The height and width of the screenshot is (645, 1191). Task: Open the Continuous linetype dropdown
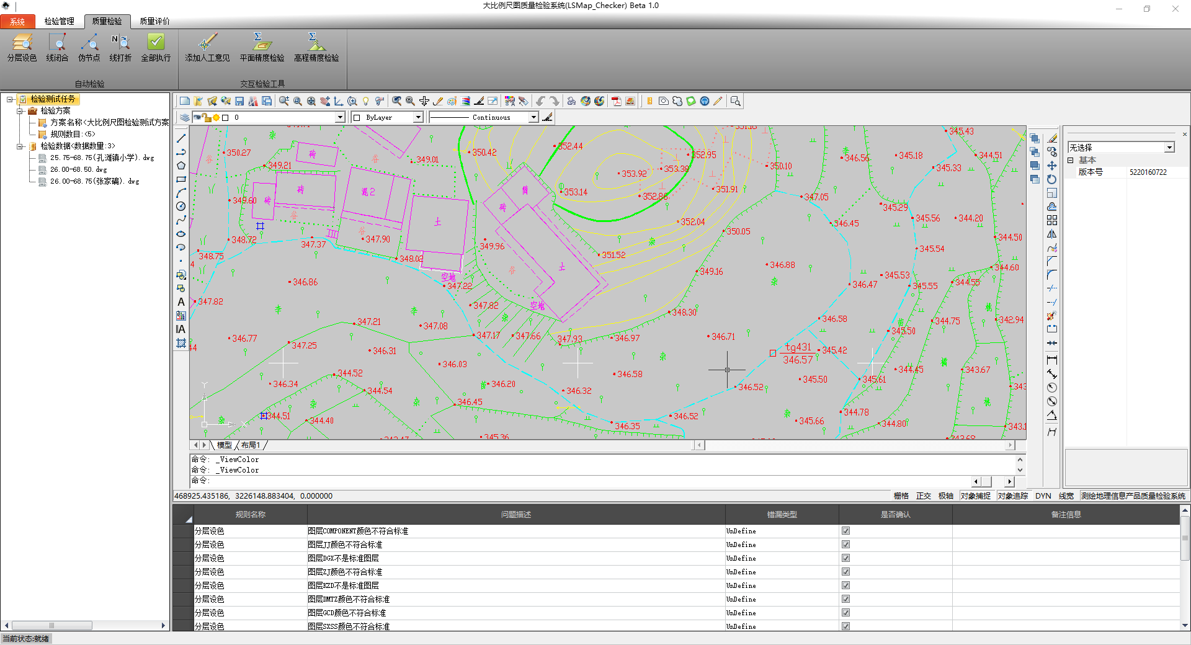click(533, 117)
